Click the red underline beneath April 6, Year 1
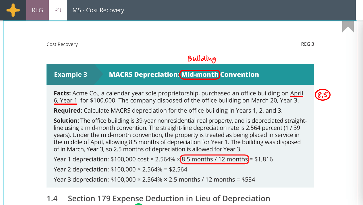Image resolution: width=363 pixels, height=205 pixels. point(65,103)
